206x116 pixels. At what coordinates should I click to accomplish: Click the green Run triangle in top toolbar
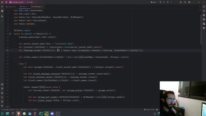point(164,2)
